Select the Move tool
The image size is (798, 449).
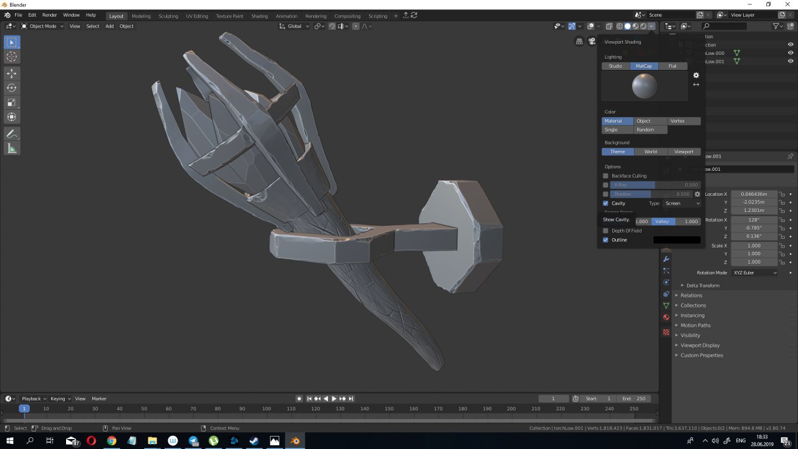coord(12,74)
